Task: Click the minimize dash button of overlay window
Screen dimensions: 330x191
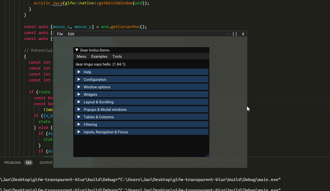Action: [227, 34]
